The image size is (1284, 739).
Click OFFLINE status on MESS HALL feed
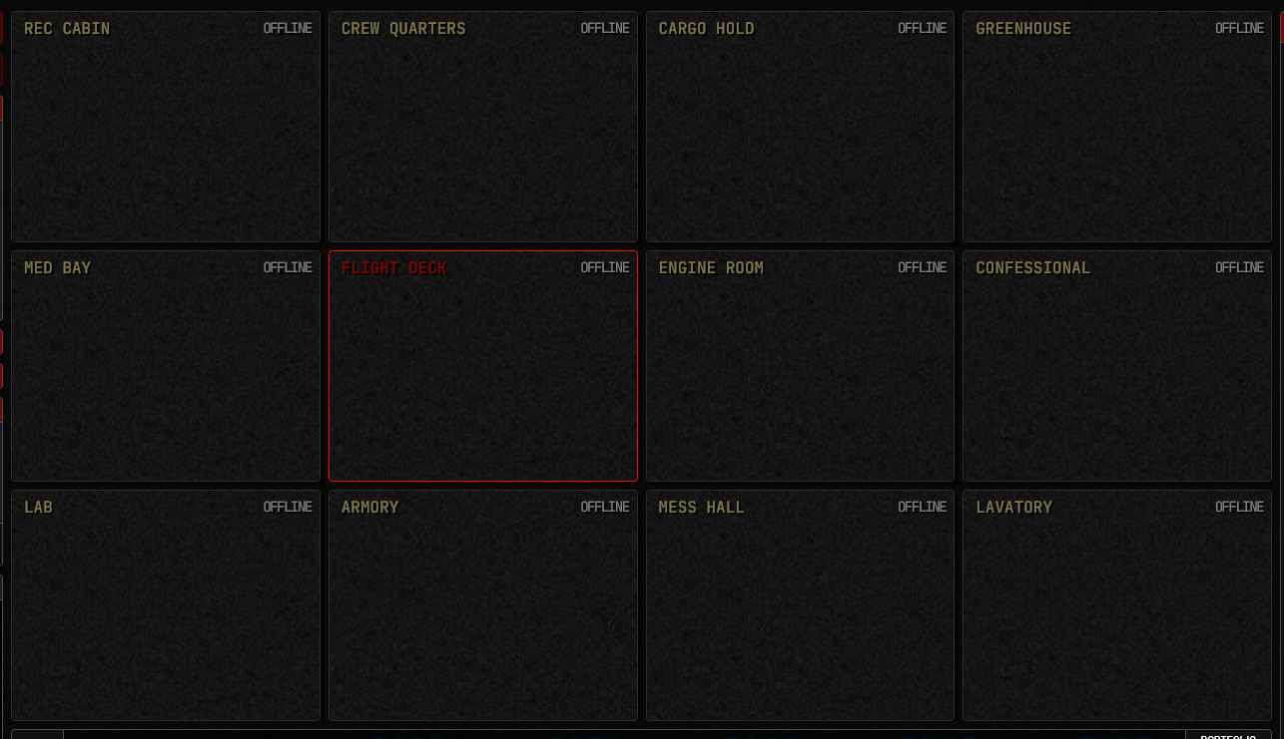tap(923, 508)
